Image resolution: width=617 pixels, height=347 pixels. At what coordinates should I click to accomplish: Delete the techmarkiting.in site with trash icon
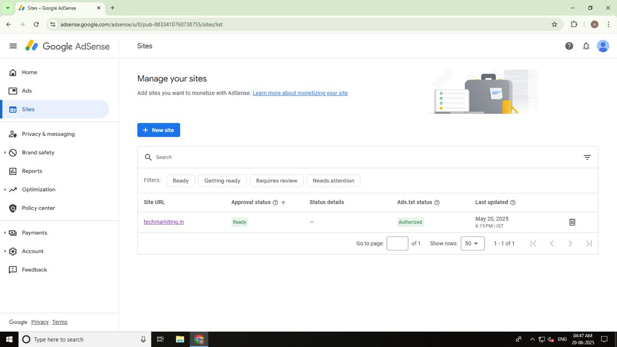572,222
